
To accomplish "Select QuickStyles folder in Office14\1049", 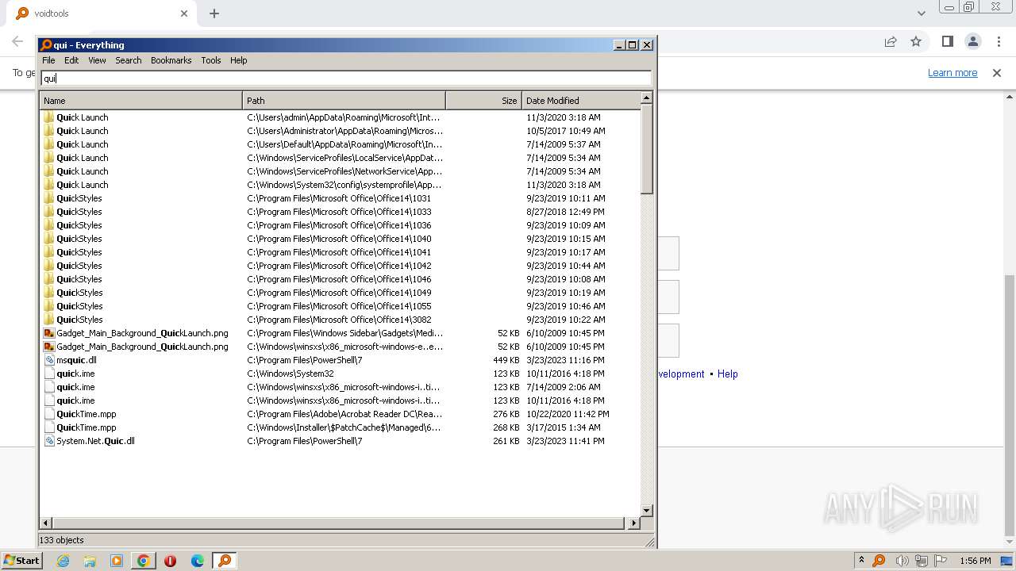I will (x=79, y=293).
